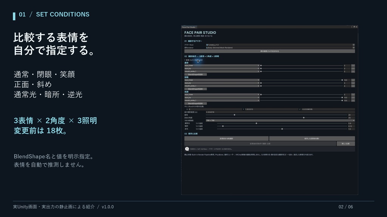Viewport: 387px width, 217px height.
Task: Click the 01 / SET CONDITIONS slide title
Action: (x=54, y=15)
